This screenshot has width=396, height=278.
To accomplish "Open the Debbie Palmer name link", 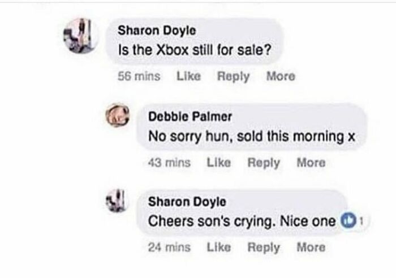I will click(190, 116).
